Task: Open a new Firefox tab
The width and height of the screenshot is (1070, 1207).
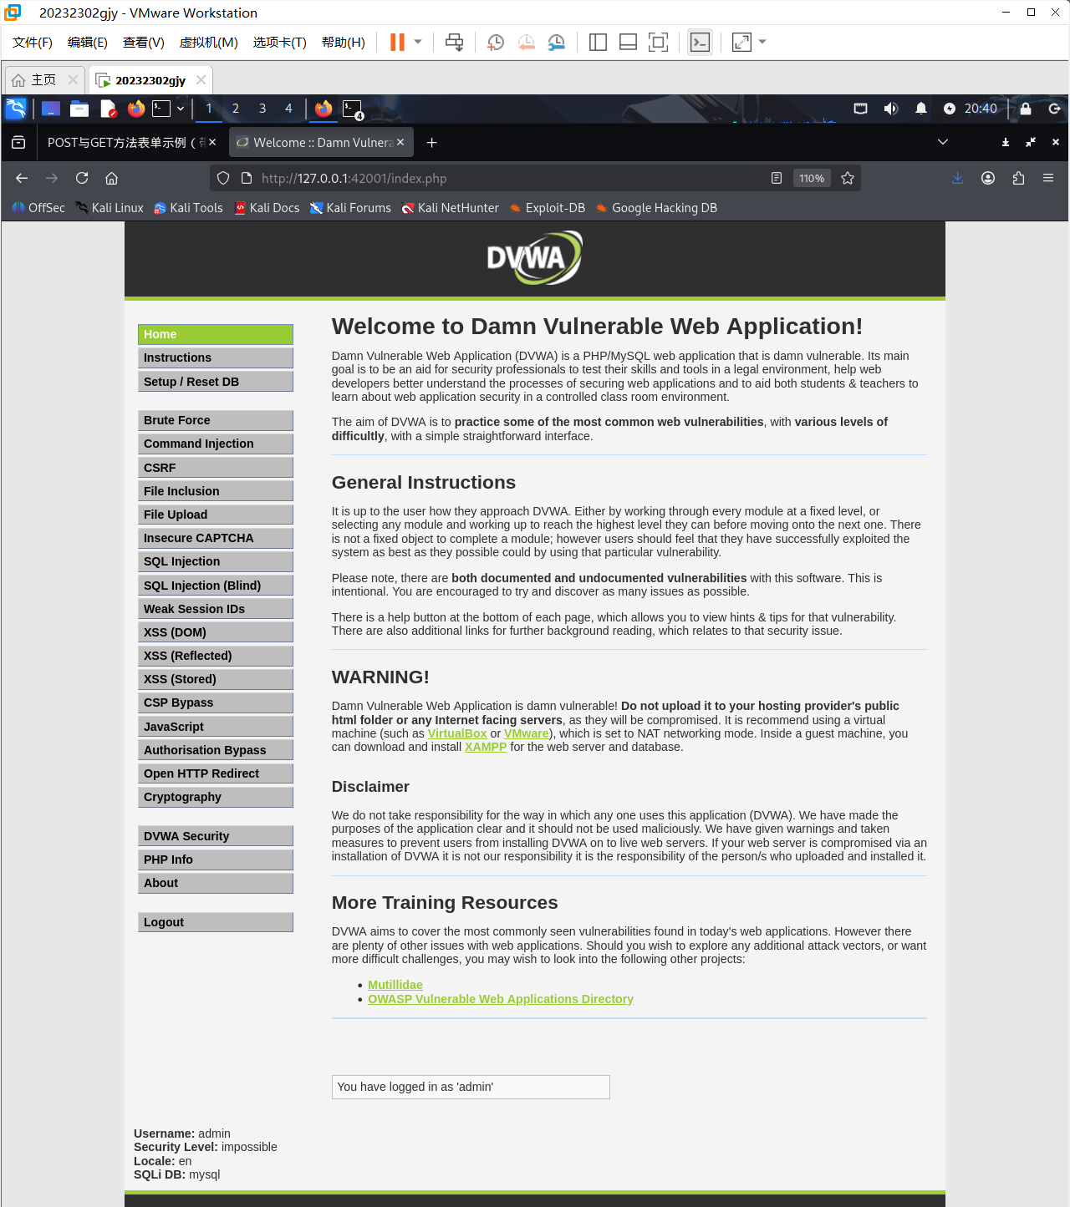Action: 432,143
